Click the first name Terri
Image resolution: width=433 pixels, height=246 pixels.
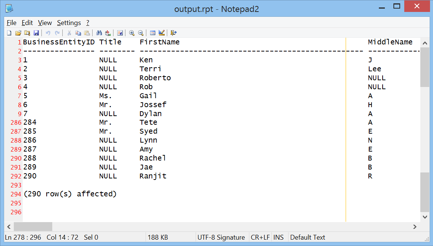[x=150, y=69]
